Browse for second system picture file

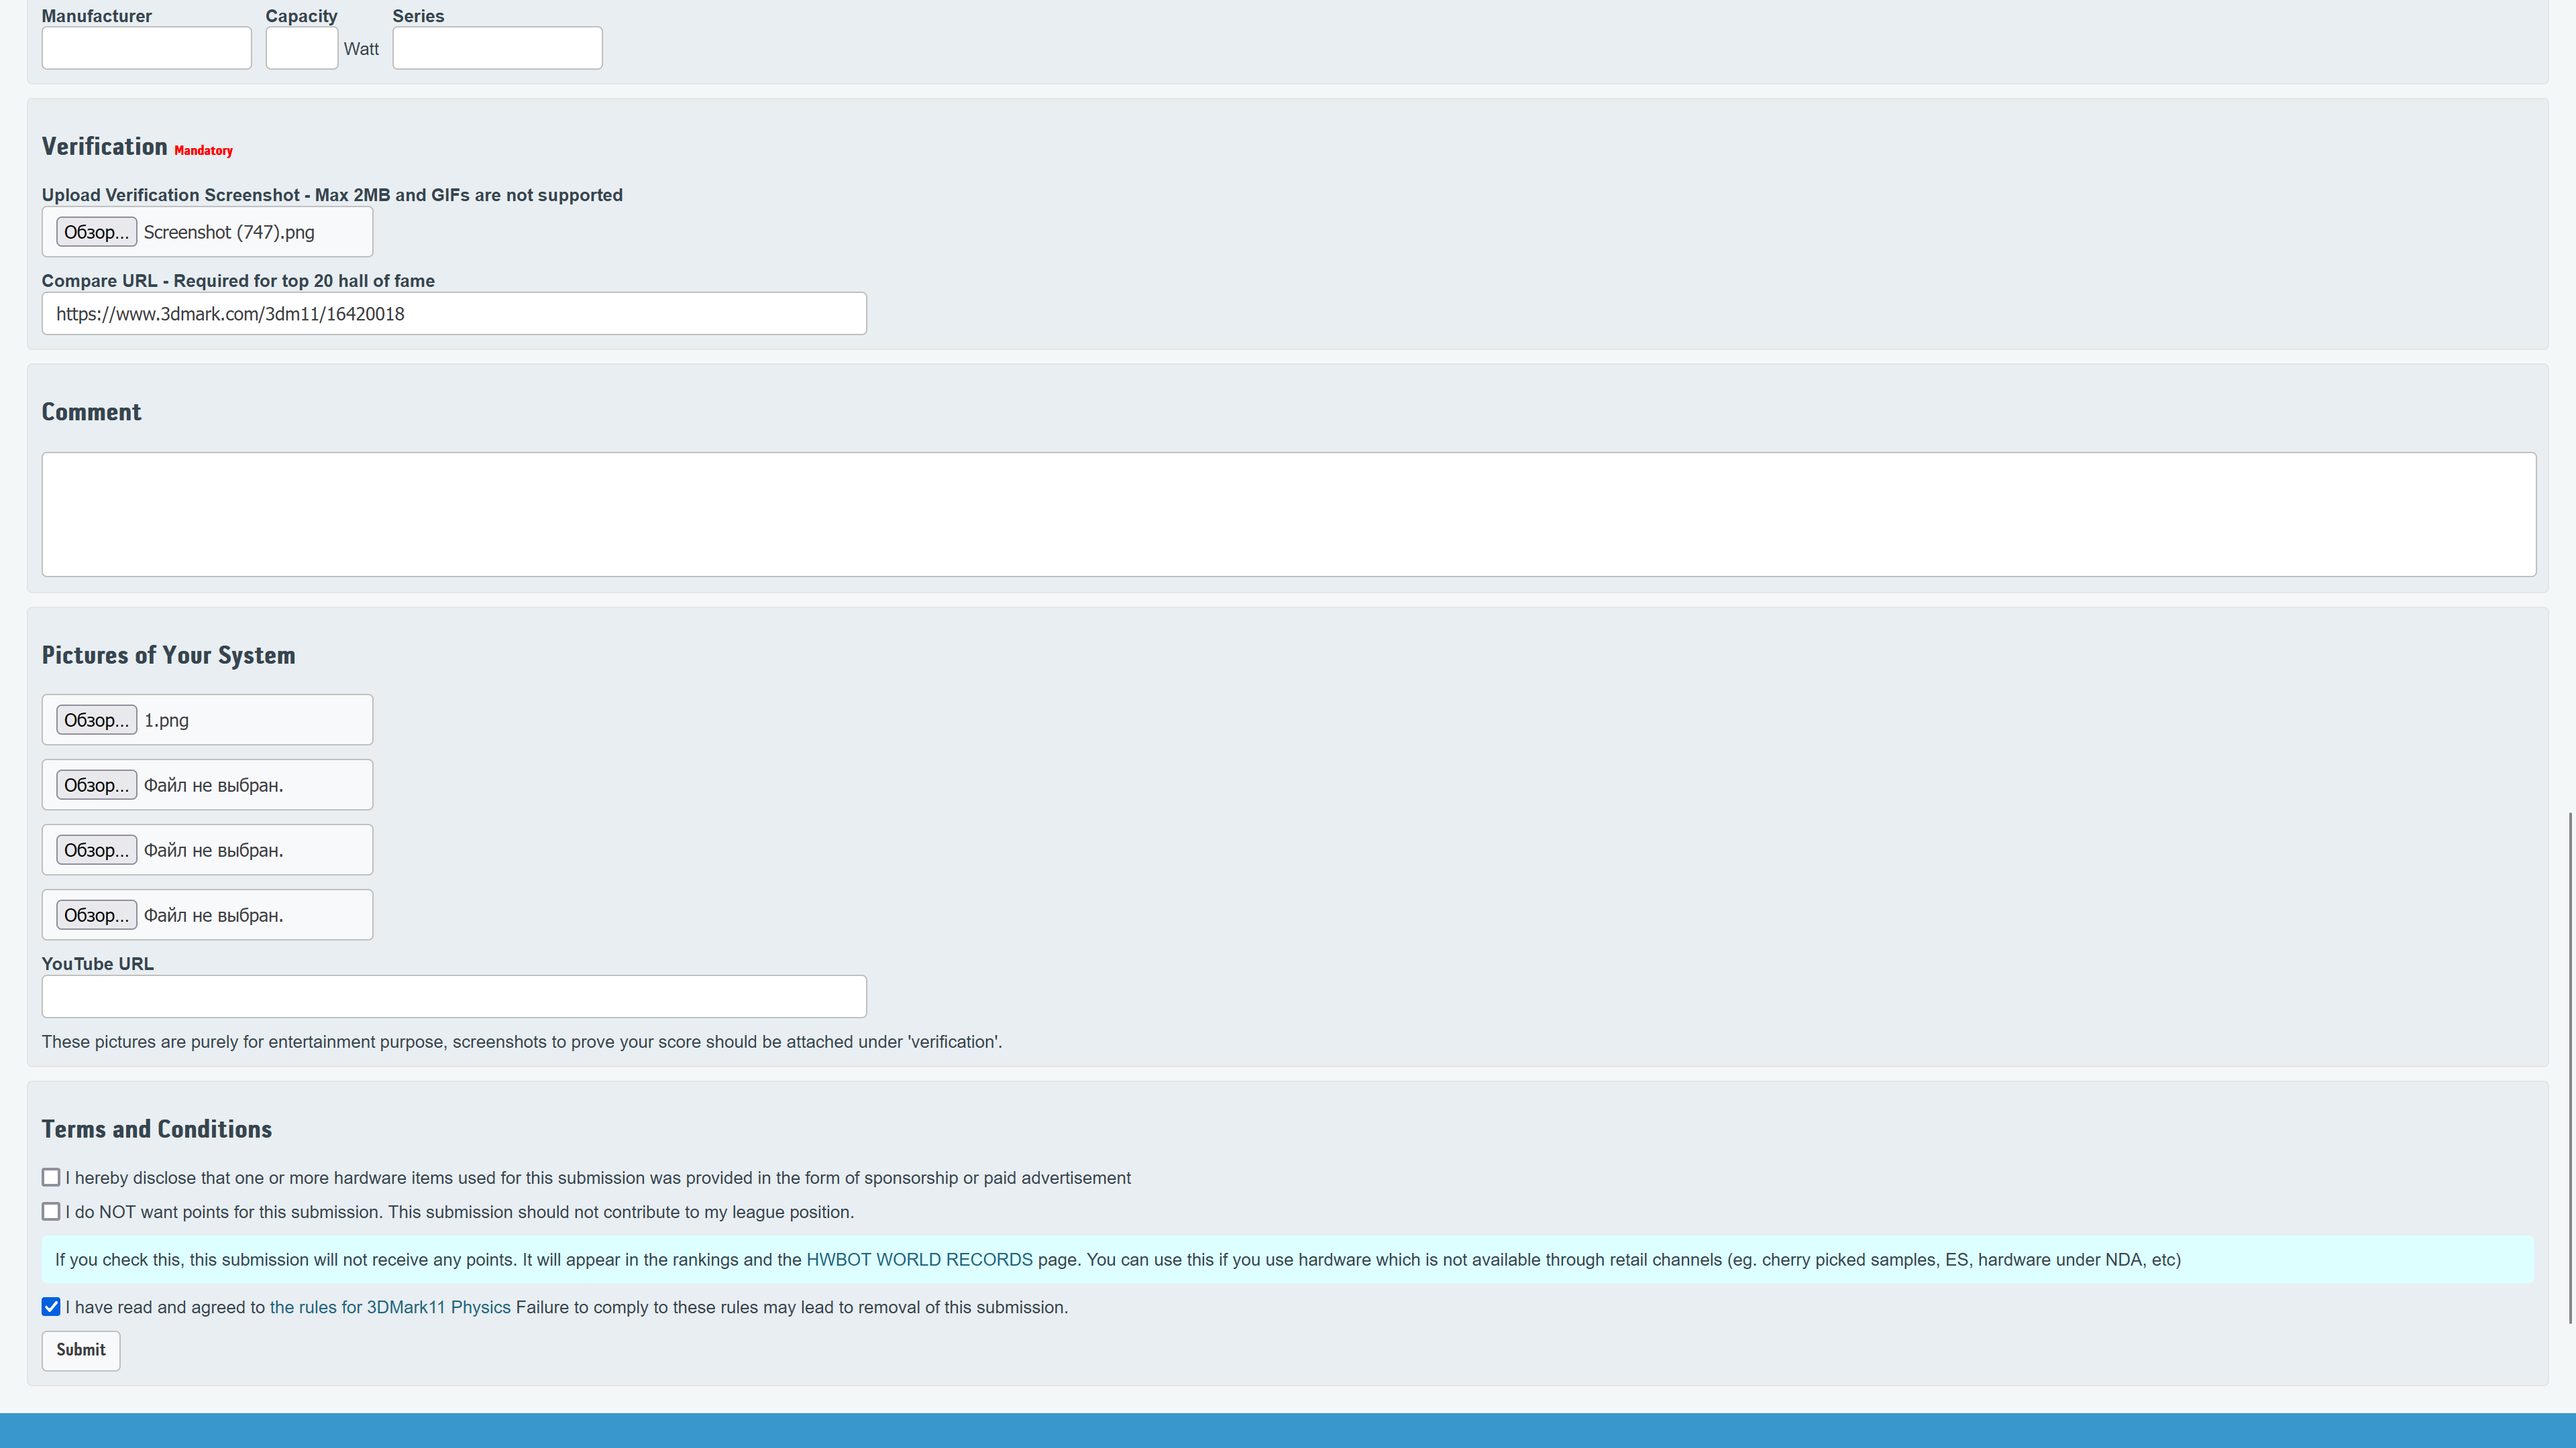tap(96, 784)
